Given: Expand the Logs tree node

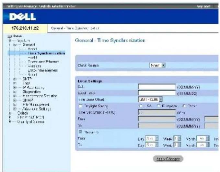Looking at the screenshot, I should (x=15, y=83).
